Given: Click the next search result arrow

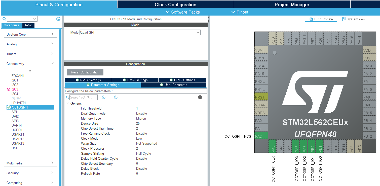Looking at the screenshot, I should (x=116, y=97).
